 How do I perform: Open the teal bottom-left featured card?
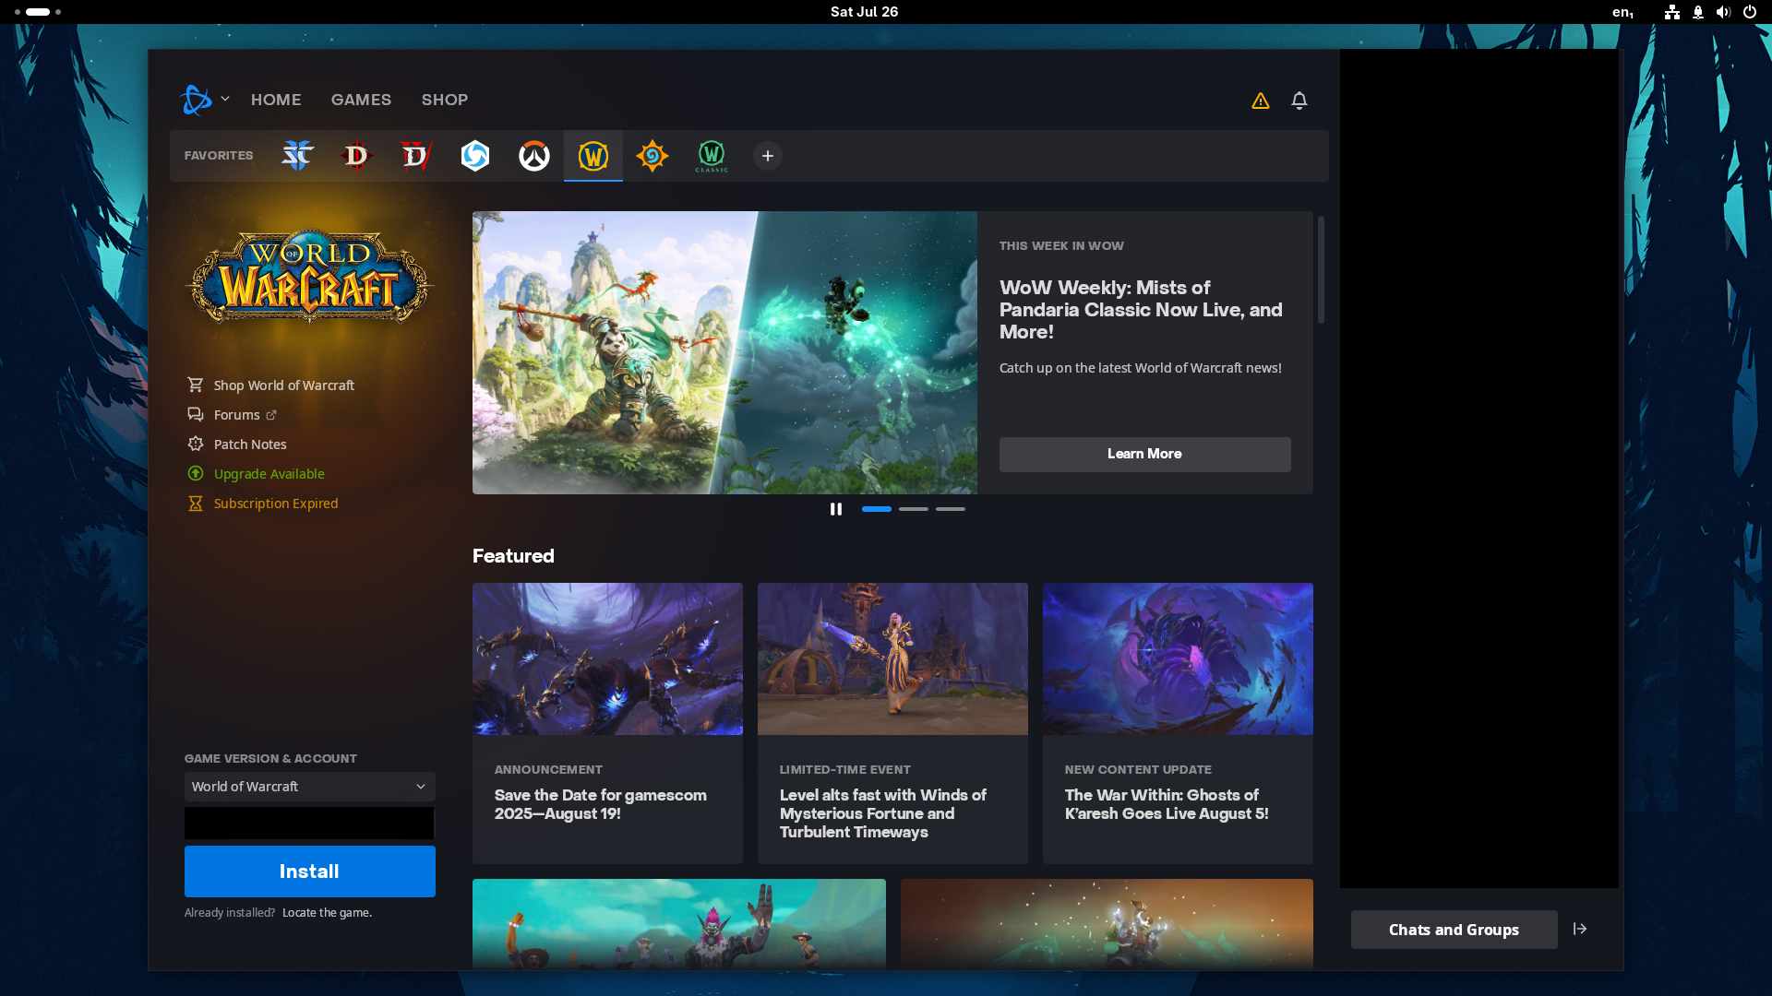[679, 924]
